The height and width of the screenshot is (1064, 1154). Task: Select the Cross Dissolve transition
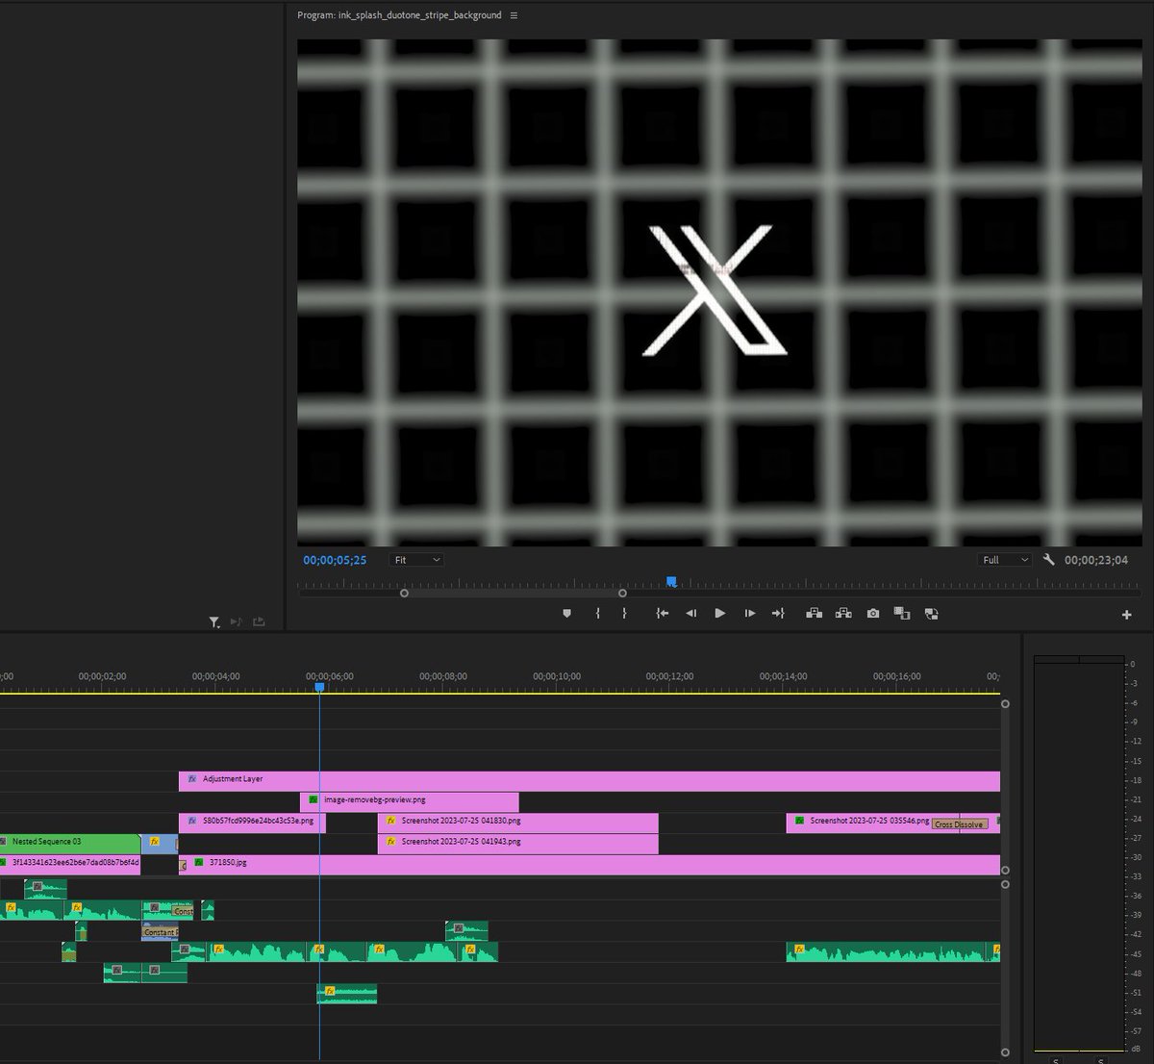[x=959, y=824]
